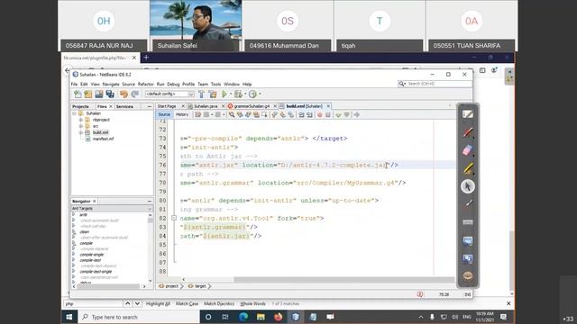
Task: Expand the src folder node
Action: [81, 126]
